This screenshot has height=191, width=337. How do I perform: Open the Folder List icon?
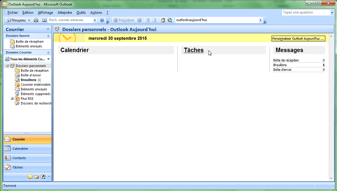36,177
